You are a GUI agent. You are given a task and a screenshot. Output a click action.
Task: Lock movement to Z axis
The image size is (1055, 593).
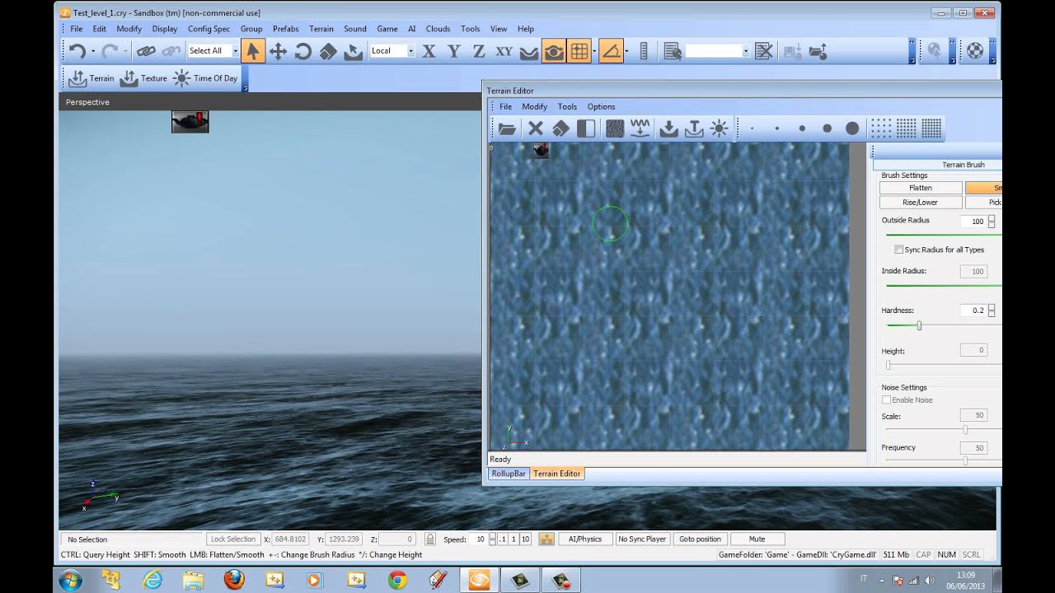479,51
